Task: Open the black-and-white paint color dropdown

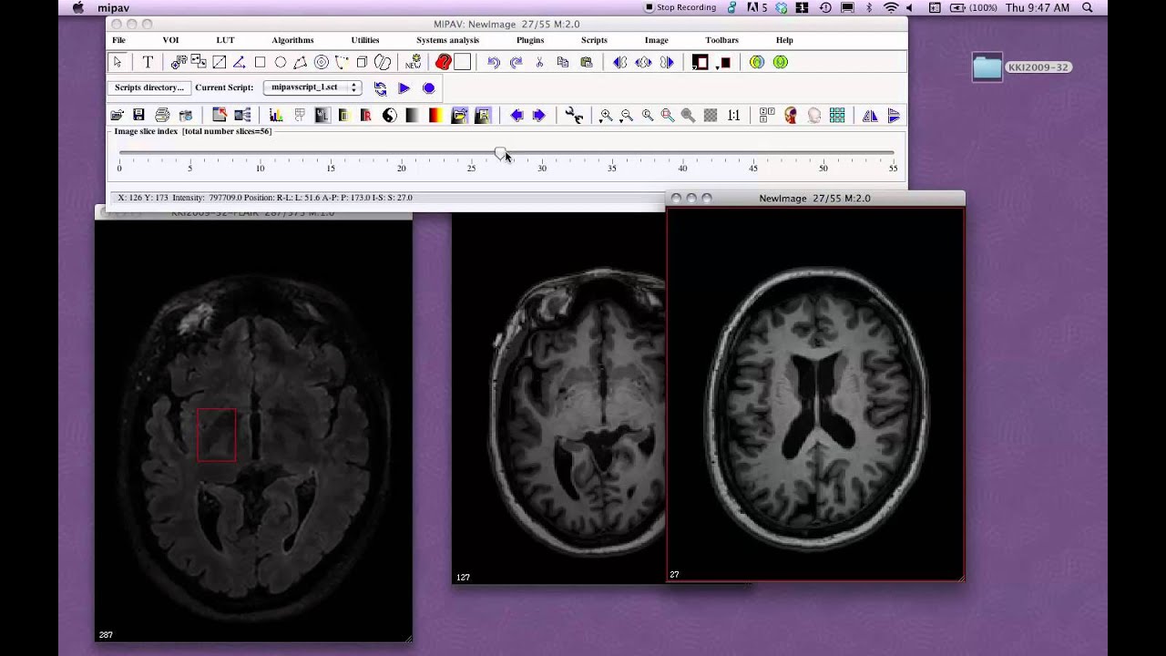Action: pos(700,62)
